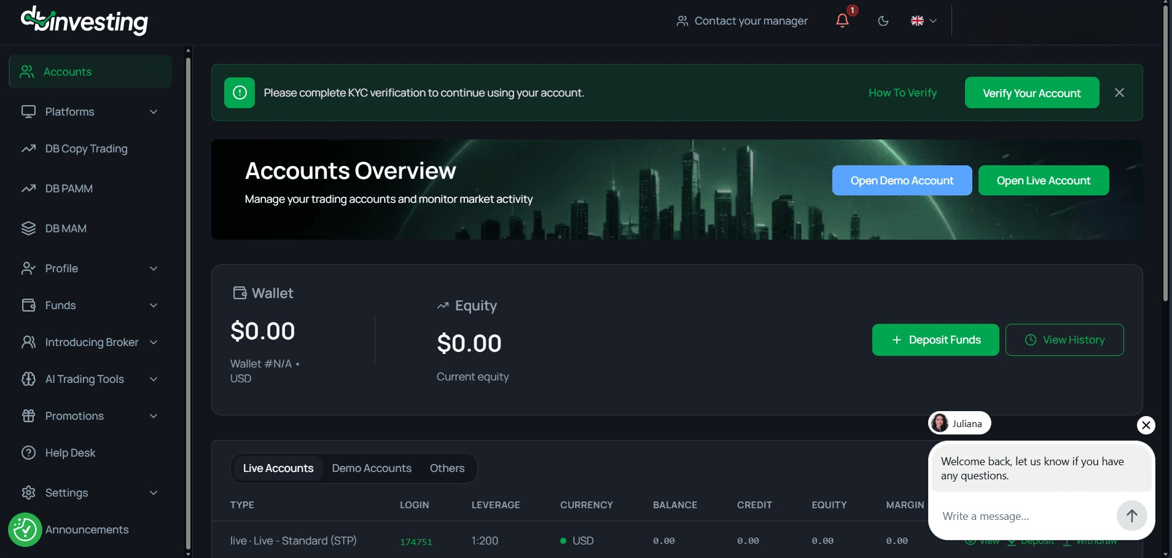1172x558 pixels.
Task: Click the green cookie badge icon
Action: click(25, 530)
